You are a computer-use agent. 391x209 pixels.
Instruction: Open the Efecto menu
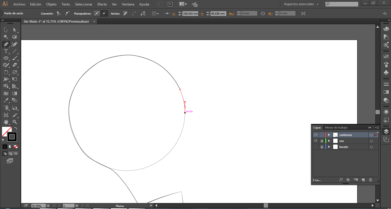tap(102, 4)
